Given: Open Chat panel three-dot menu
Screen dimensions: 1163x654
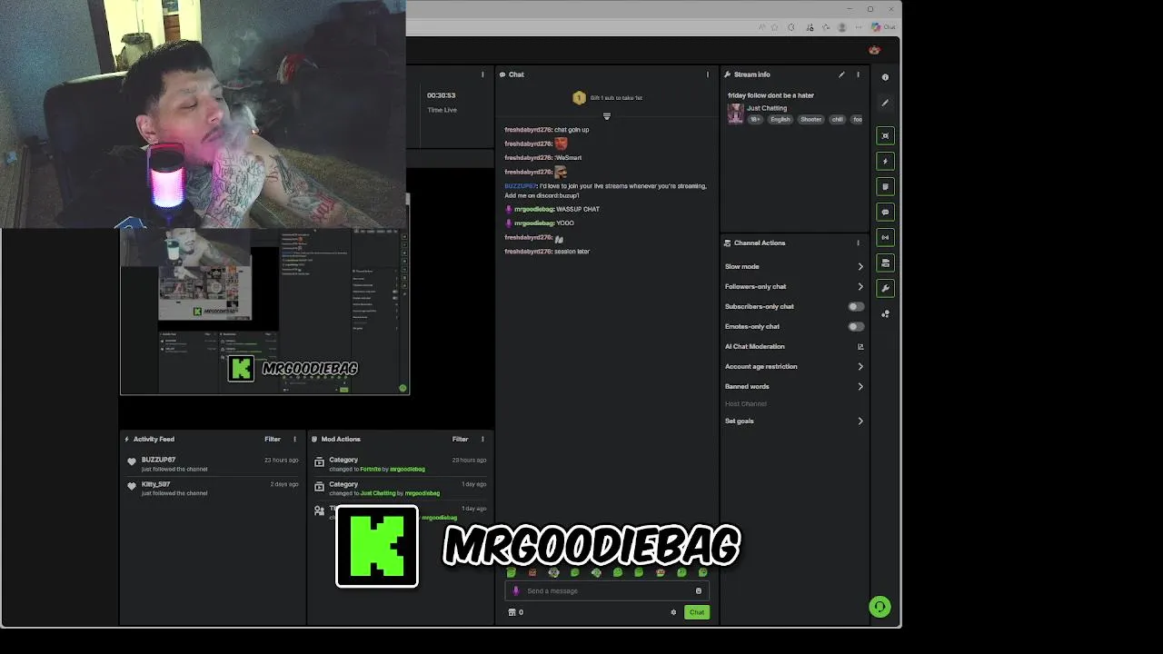Looking at the screenshot, I should coord(708,74).
